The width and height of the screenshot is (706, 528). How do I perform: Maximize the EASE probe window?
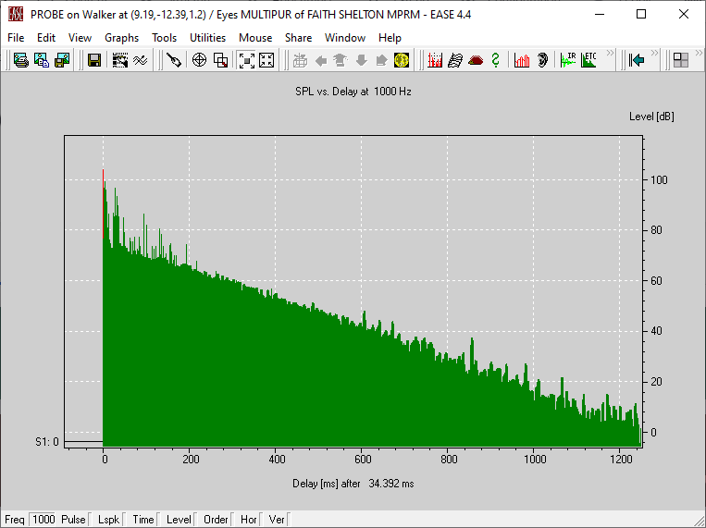pyautogui.click(x=641, y=15)
